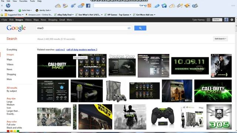Filter images by Large size
This screenshot has width=237, height=133.
[x=10, y=102]
